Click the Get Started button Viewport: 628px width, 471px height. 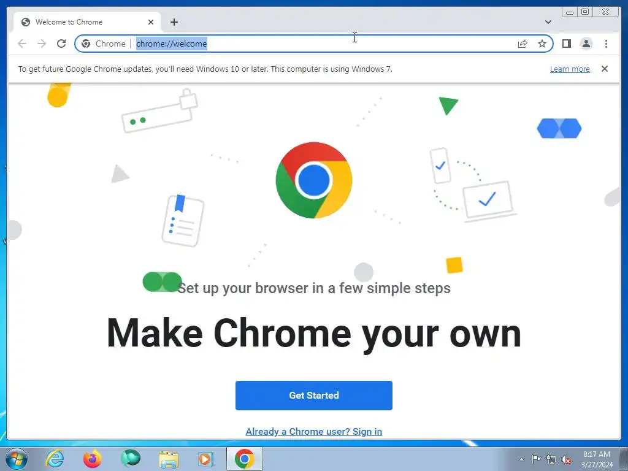click(x=313, y=396)
